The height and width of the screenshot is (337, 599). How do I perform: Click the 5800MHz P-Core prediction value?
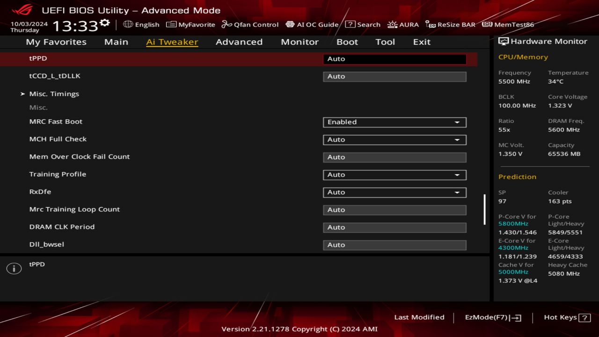tap(513, 224)
